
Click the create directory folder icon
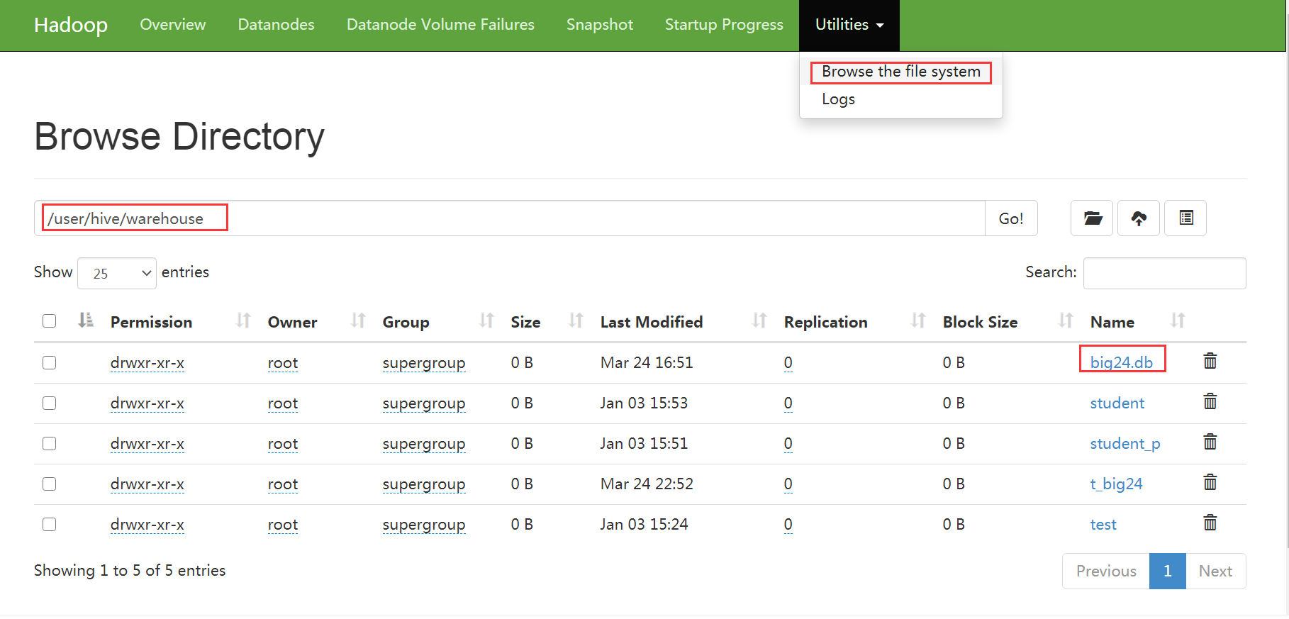click(x=1092, y=218)
